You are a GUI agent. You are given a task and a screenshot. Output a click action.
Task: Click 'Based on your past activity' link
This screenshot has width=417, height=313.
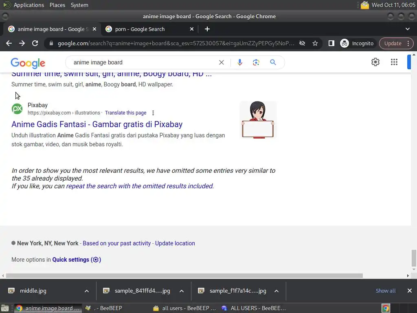coord(117,243)
